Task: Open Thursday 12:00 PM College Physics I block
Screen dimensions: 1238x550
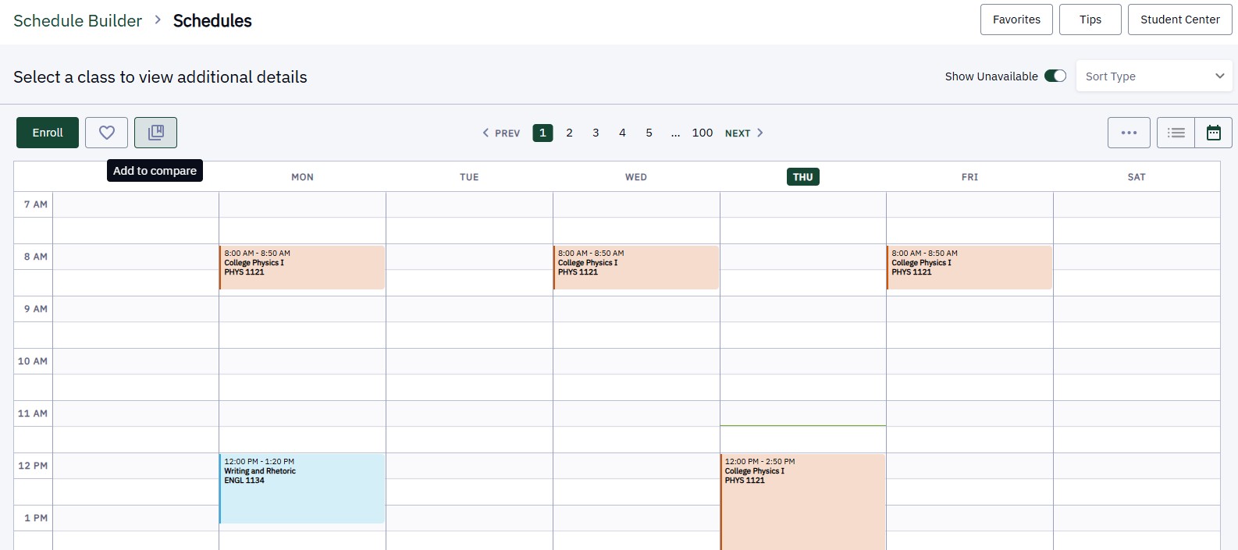Action: 803,502
